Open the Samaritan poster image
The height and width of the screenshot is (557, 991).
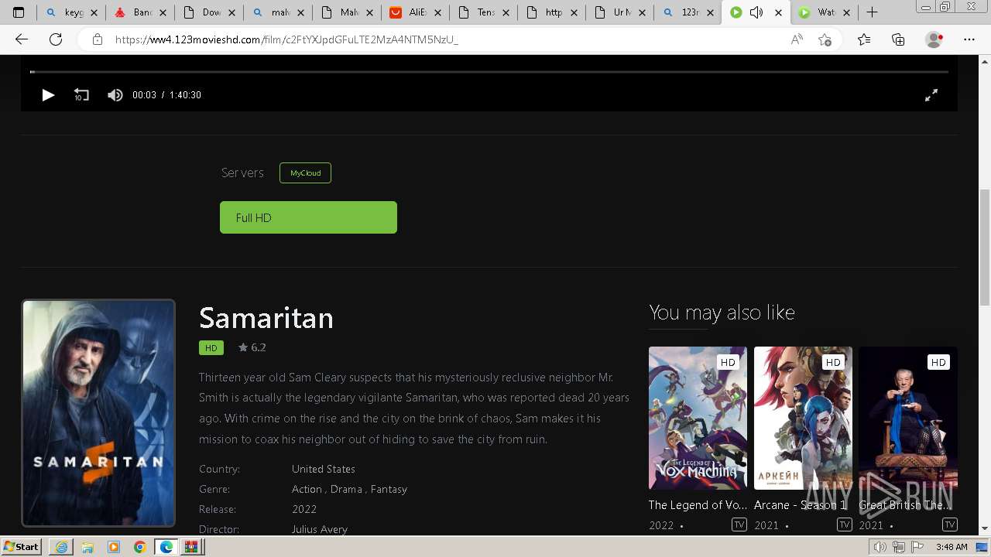98,413
